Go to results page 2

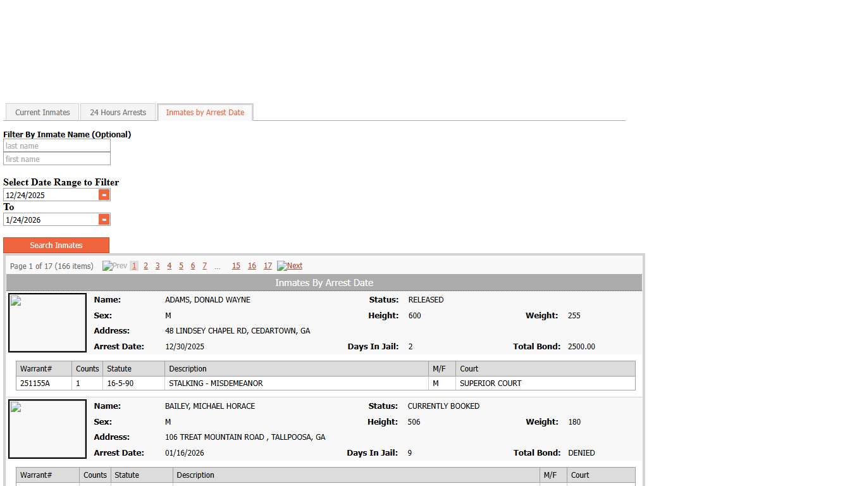(x=145, y=266)
